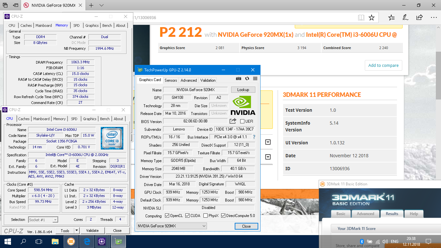Click the volume speaker tray icon
This screenshot has width=441, height=248.
tap(385, 241)
